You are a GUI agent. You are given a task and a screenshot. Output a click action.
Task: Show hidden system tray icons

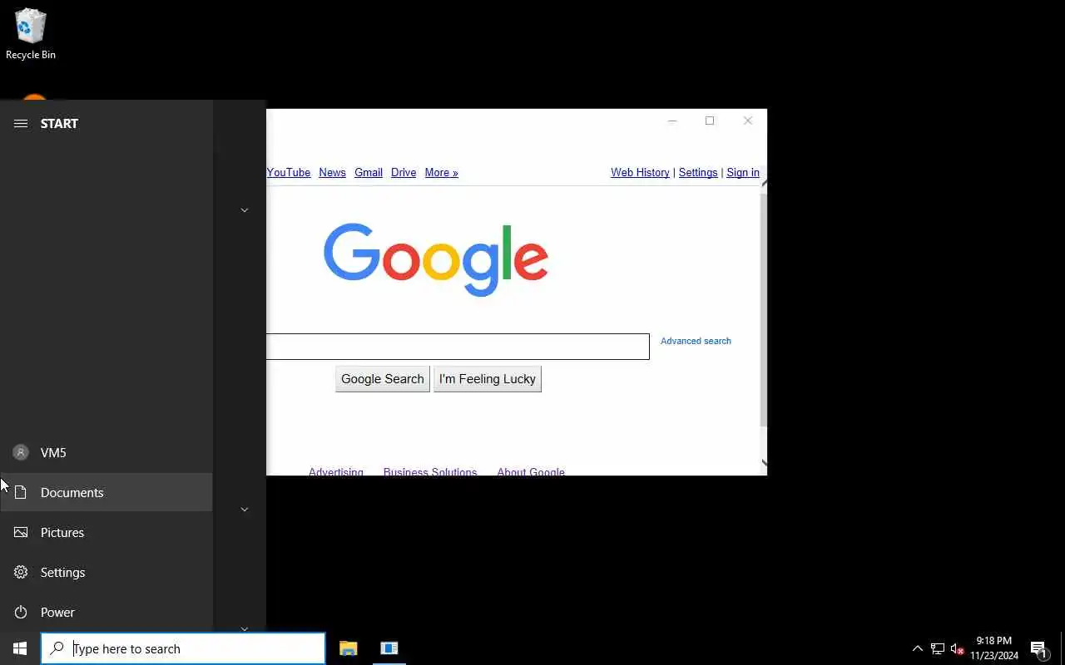tap(917, 648)
